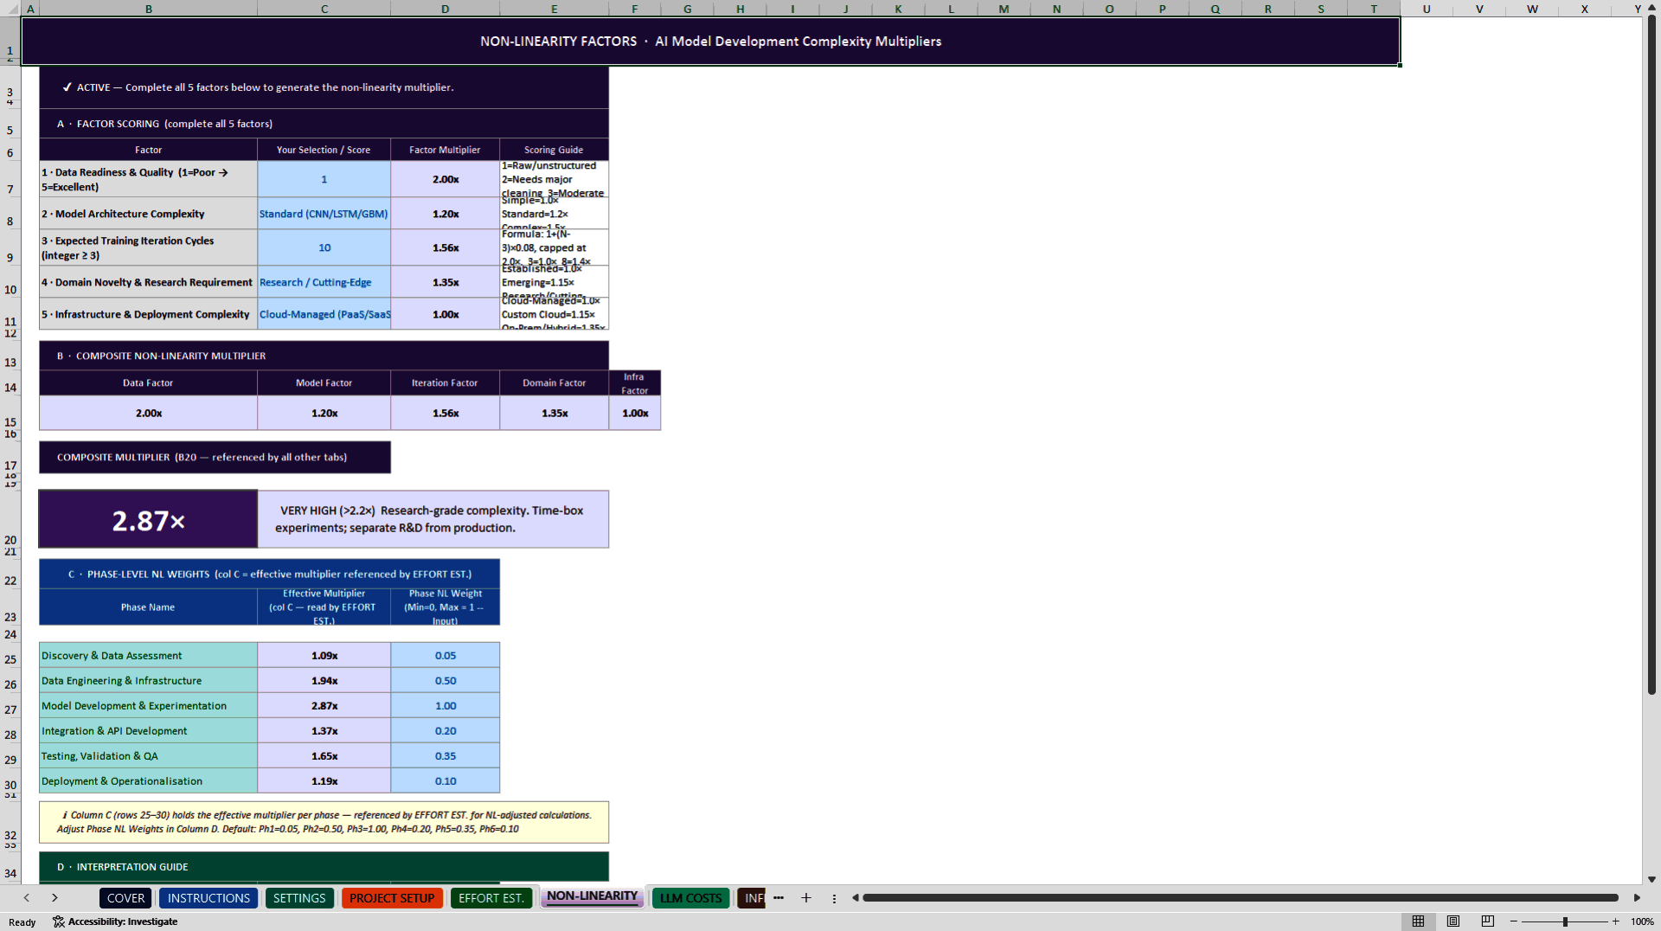Click 'Integration & API Development' cell
This screenshot has height=931, width=1661.
pos(148,731)
